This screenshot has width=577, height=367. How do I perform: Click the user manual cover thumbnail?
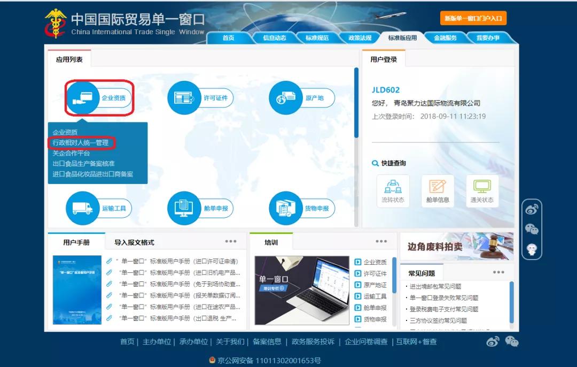(x=79, y=292)
